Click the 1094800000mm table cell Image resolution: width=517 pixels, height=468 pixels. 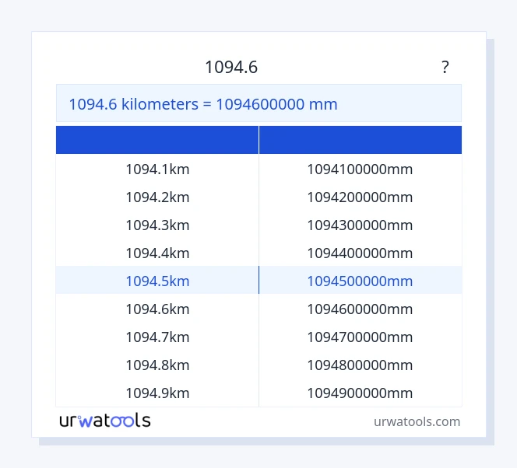(x=360, y=365)
